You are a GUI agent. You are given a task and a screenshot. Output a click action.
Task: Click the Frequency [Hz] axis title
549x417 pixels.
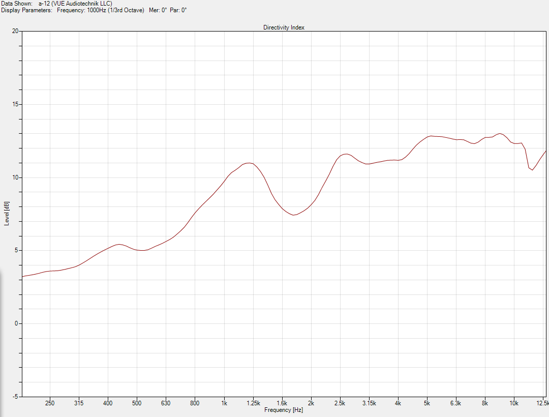(x=284, y=410)
